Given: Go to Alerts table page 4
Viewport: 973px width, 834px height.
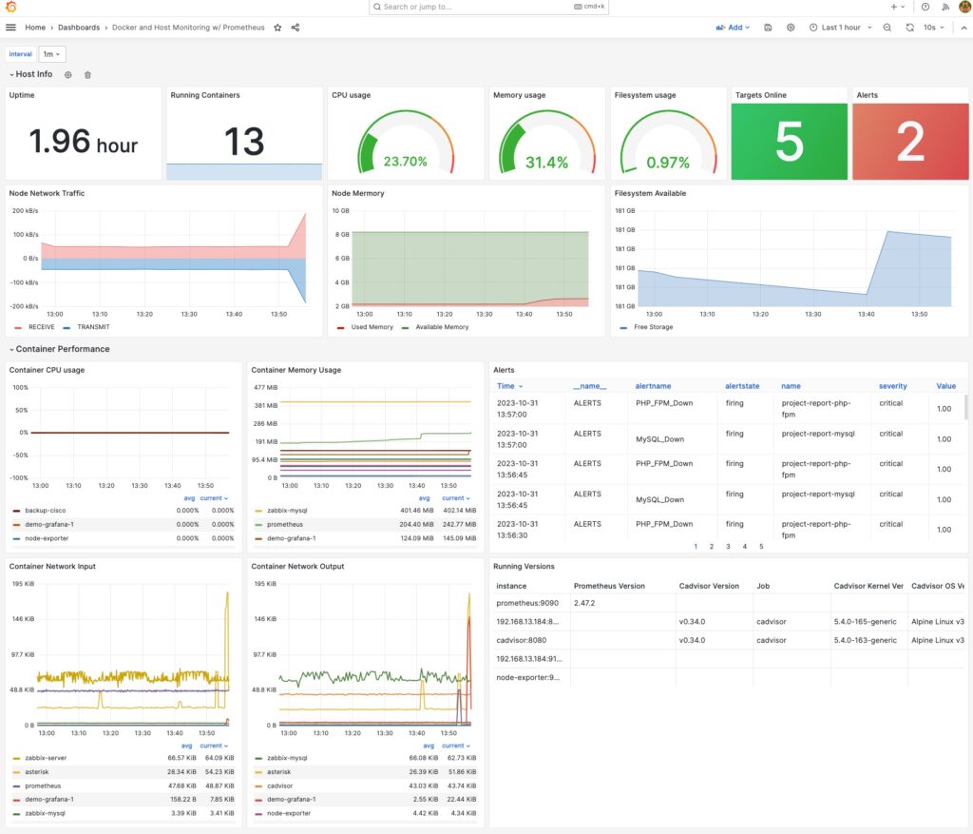Looking at the screenshot, I should pos(745,547).
